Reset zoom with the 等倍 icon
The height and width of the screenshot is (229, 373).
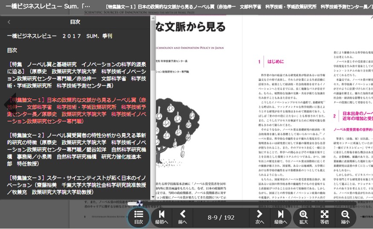coord(324,217)
